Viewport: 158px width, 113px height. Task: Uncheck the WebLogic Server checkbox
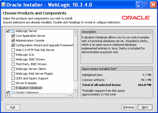(8, 31)
